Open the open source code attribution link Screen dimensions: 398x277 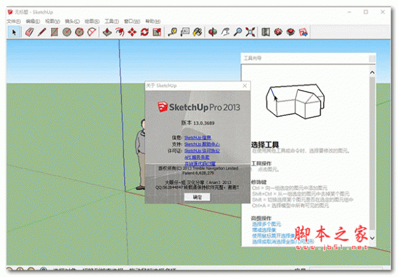tap(200, 164)
